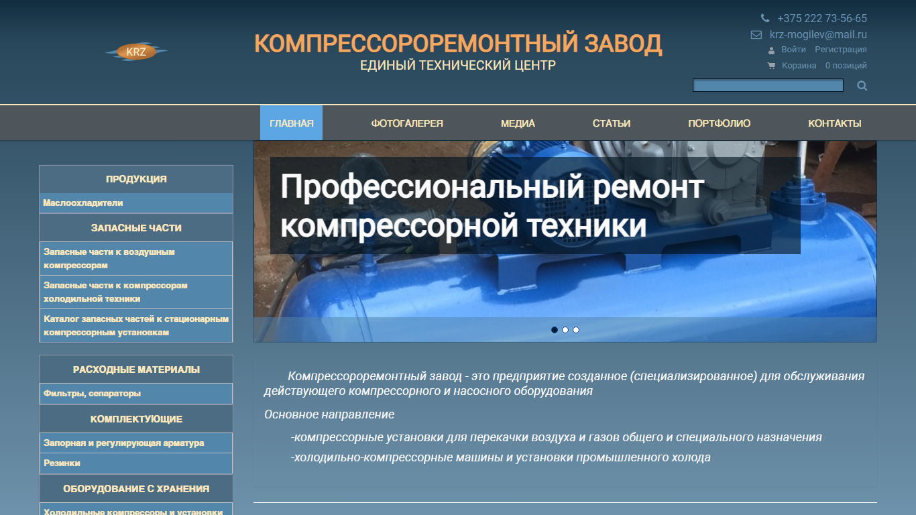Click the banner slide with blue compressor

tap(565, 241)
